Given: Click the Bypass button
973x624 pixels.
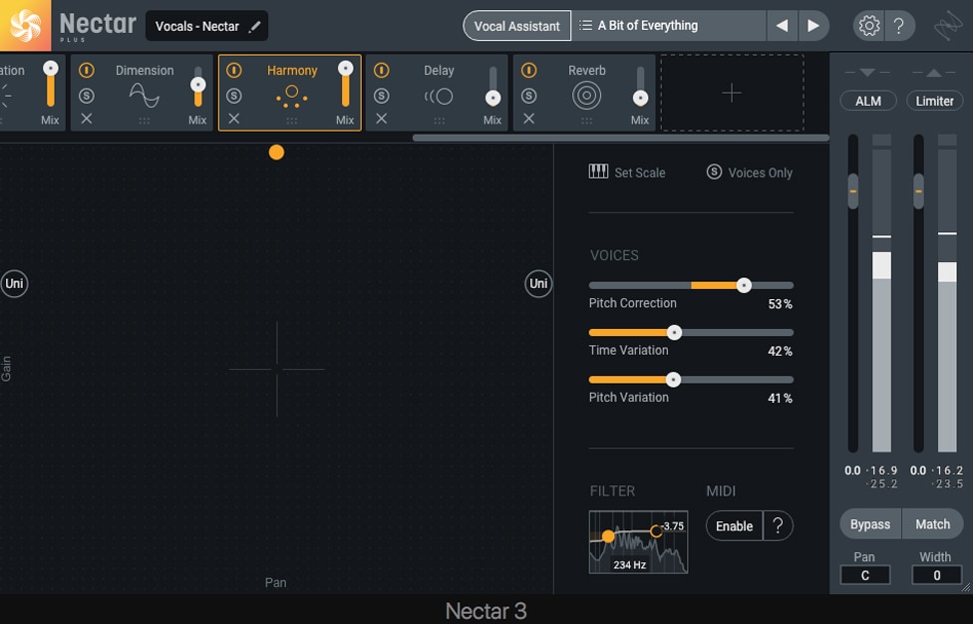Looking at the screenshot, I should point(870,524).
